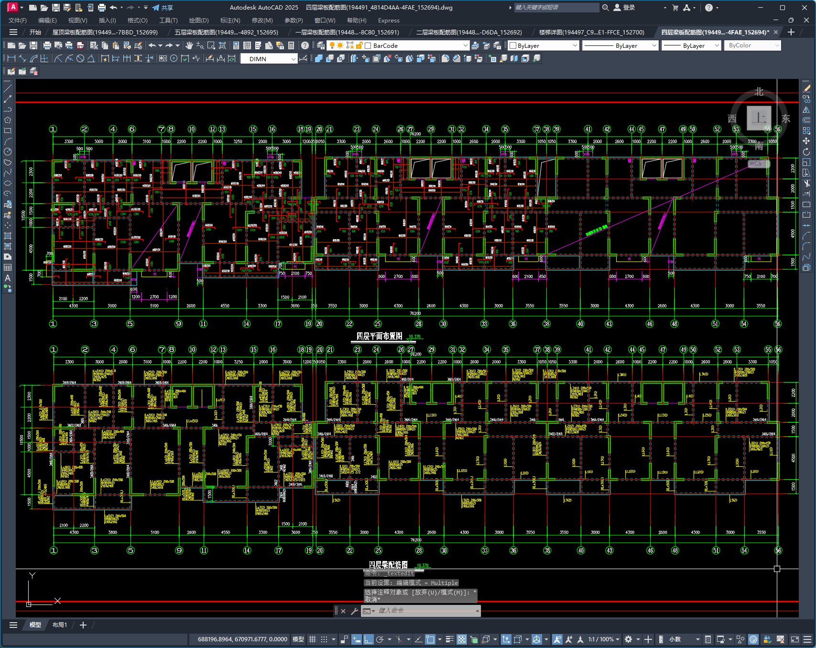Screen dimensions: 816x648
Task: Select the Arc Length dimension tool
Action: (33, 58)
